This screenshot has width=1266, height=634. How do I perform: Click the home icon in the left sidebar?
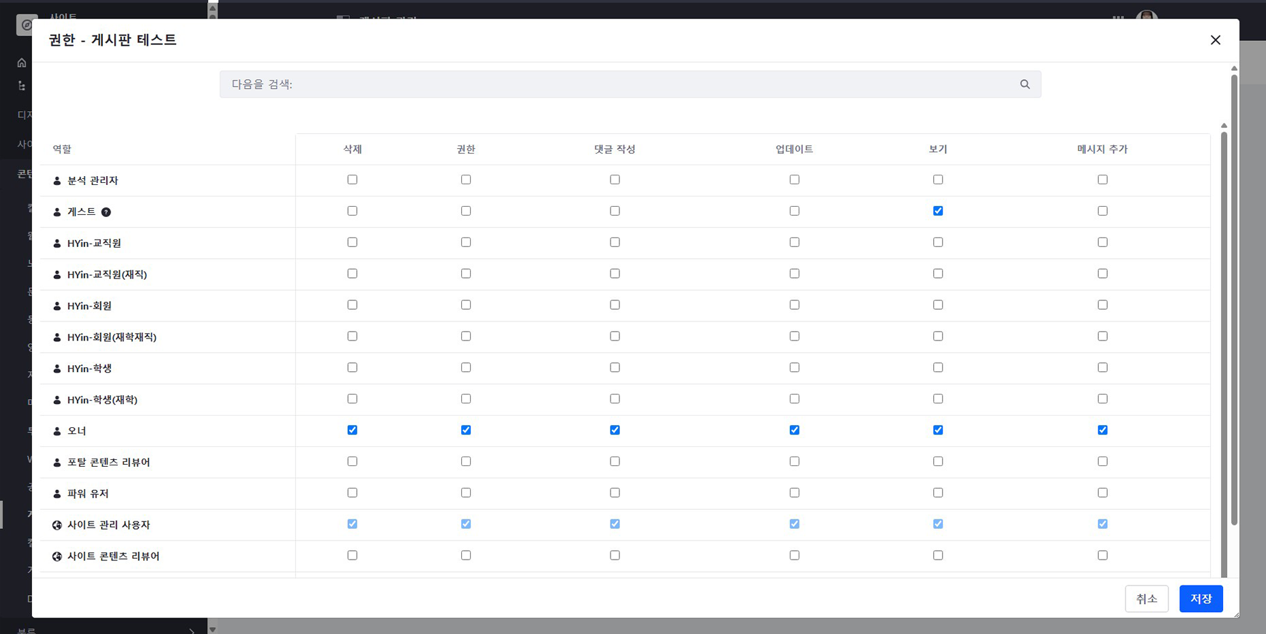point(22,63)
